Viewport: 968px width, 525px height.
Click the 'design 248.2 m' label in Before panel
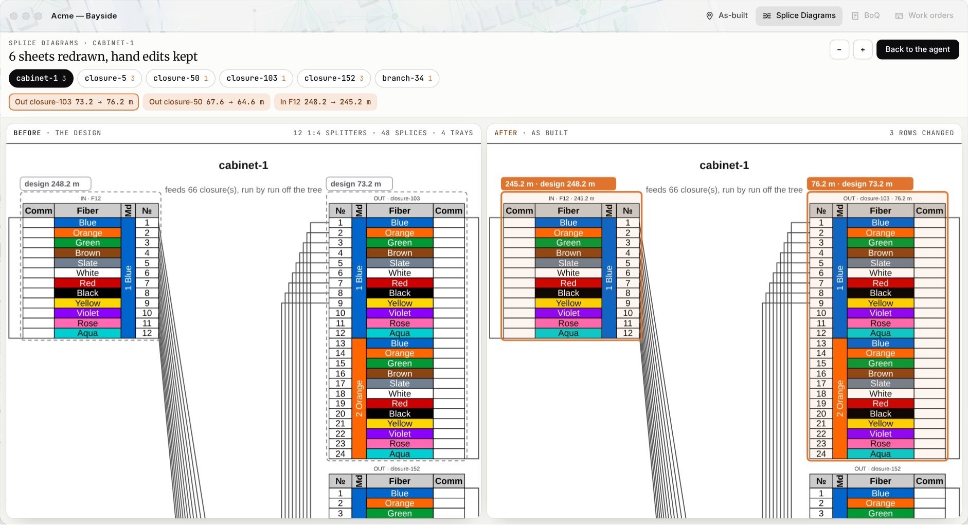56,184
